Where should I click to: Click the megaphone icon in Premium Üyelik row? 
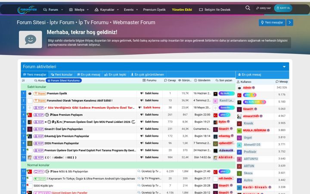tap(142, 93)
